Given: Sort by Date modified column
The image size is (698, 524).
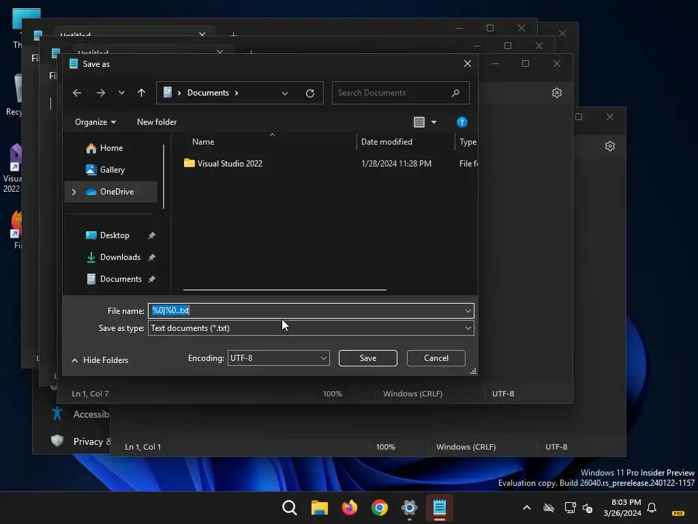Looking at the screenshot, I should (386, 142).
